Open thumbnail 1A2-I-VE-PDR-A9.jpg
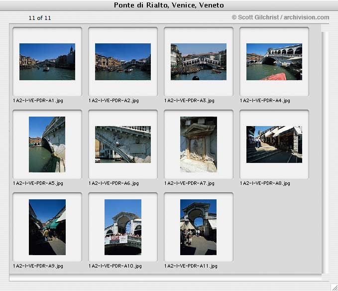This screenshot has width=338, height=291. pos(47,227)
